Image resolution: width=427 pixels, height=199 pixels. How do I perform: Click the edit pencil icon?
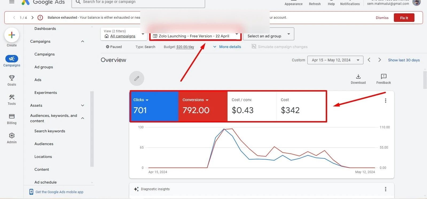[x=137, y=78]
